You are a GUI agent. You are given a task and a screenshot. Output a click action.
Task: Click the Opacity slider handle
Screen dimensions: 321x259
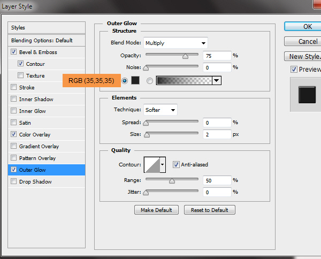tap(185, 56)
